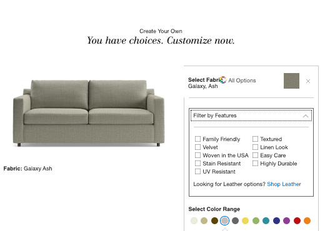Click the rainbow color wheel All Options icon

tap(223, 80)
